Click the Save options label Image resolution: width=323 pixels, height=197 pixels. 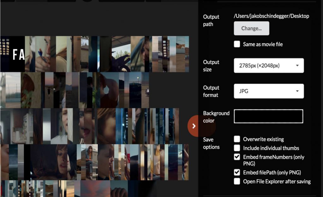[211, 144]
